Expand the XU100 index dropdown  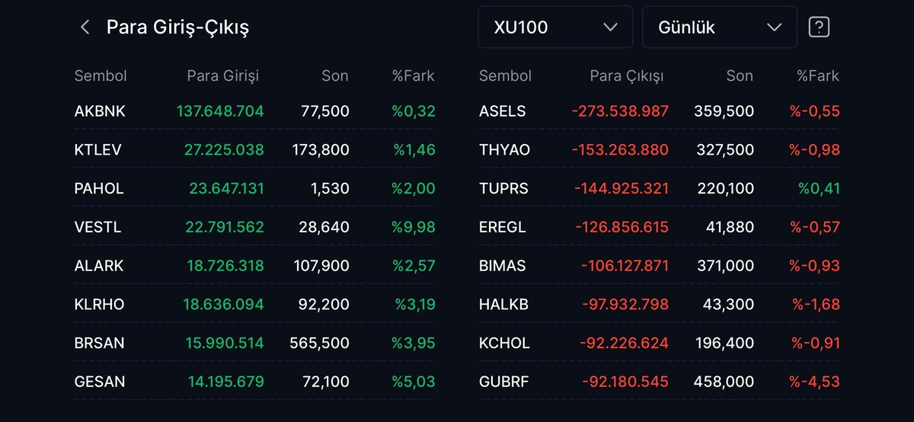pos(555,27)
